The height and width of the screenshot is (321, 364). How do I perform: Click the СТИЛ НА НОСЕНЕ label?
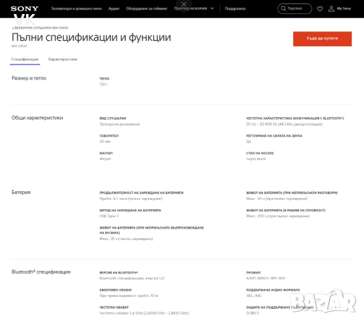pyautogui.click(x=260, y=153)
